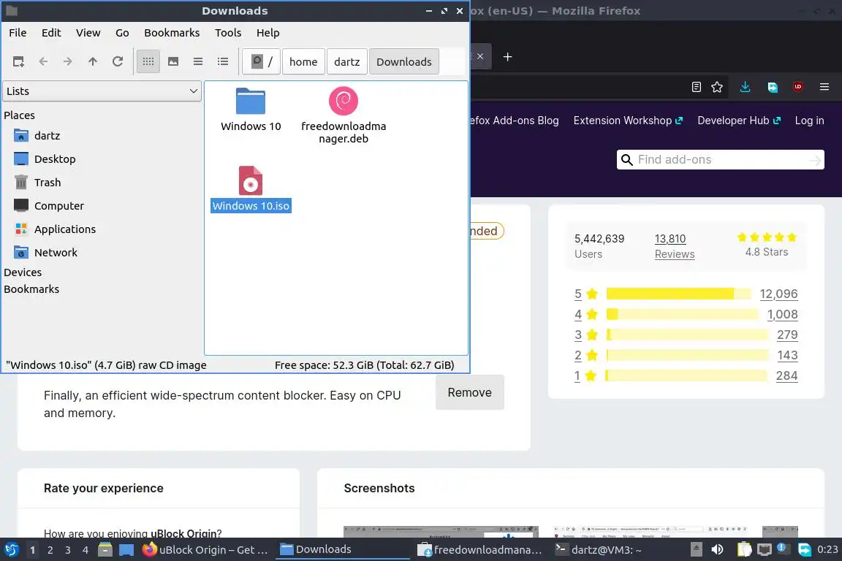Toggle Firefox reader view icon

tap(697, 87)
